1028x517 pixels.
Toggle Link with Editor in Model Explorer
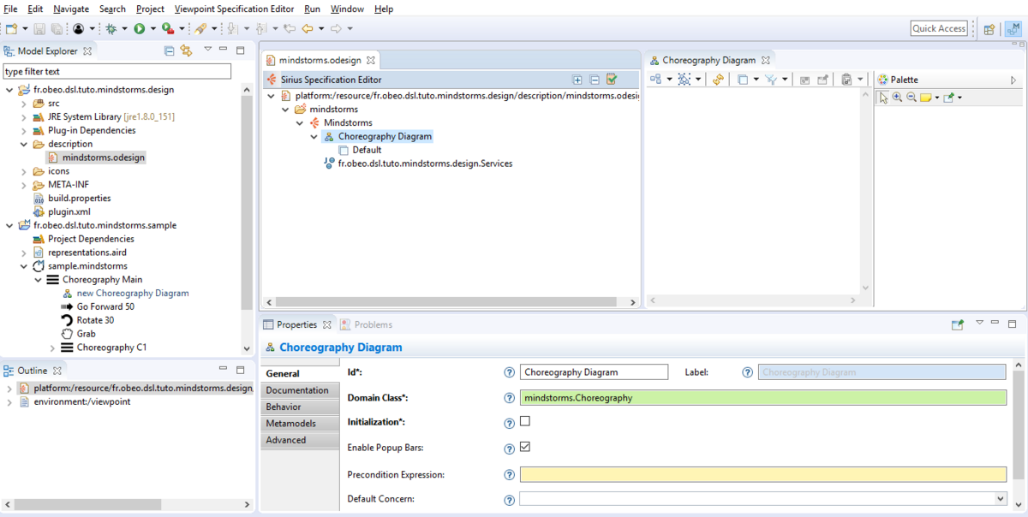pyautogui.click(x=184, y=51)
